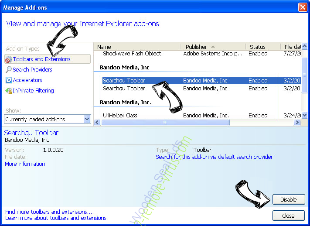Click the Search Providers magnifier icon
The height and width of the screenshot is (226, 310).
coord(9,70)
